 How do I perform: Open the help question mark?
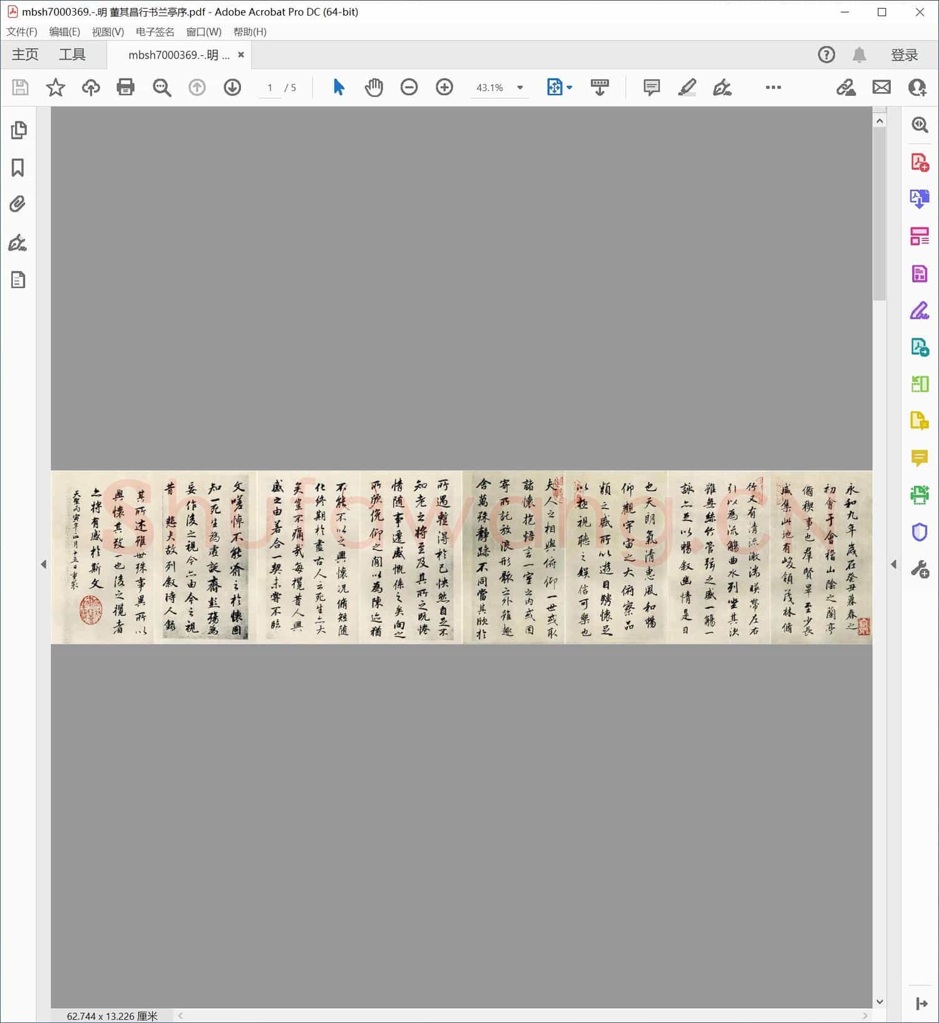(826, 54)
